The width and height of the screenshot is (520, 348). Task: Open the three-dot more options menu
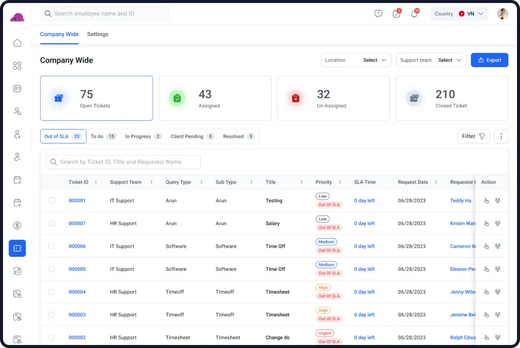[x=501, y=136]
